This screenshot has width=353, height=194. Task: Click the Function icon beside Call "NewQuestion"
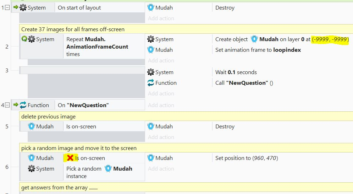point(151,83)
